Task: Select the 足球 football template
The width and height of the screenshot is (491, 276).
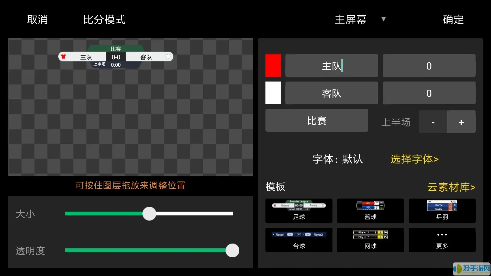Action: 299,211
